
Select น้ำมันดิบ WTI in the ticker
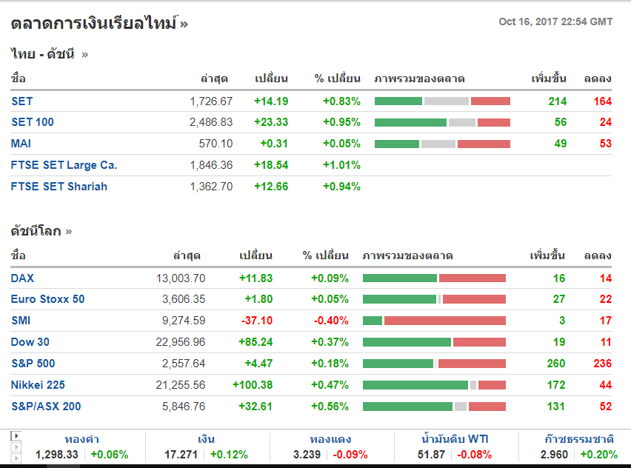[455, 439]
